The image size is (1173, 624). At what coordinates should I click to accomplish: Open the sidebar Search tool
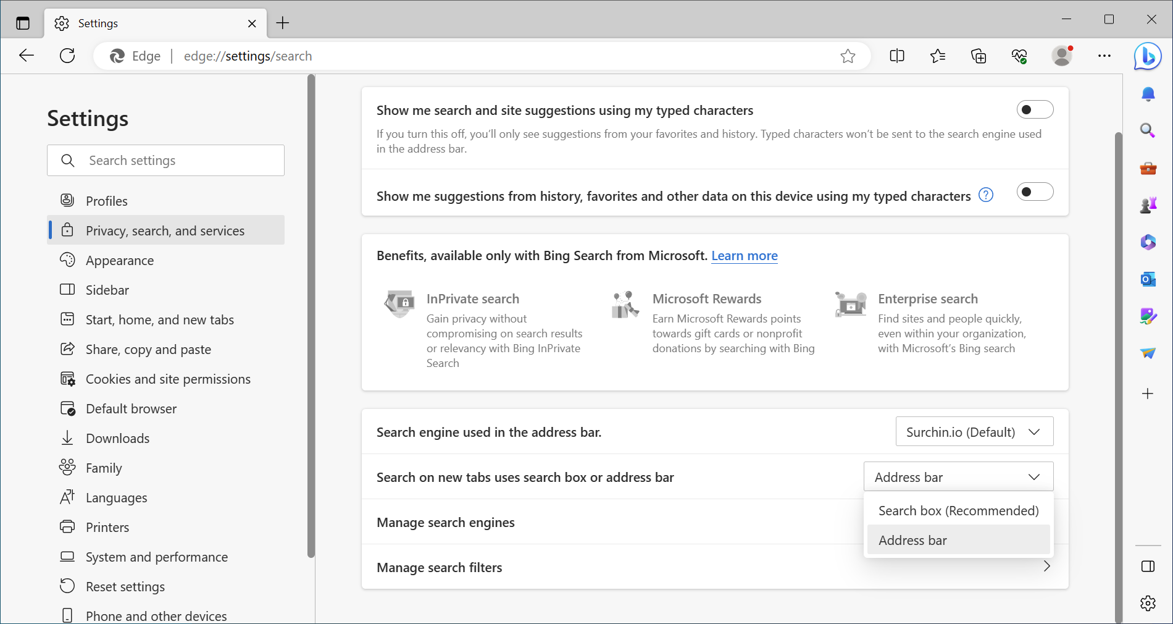click(1148, 130)
